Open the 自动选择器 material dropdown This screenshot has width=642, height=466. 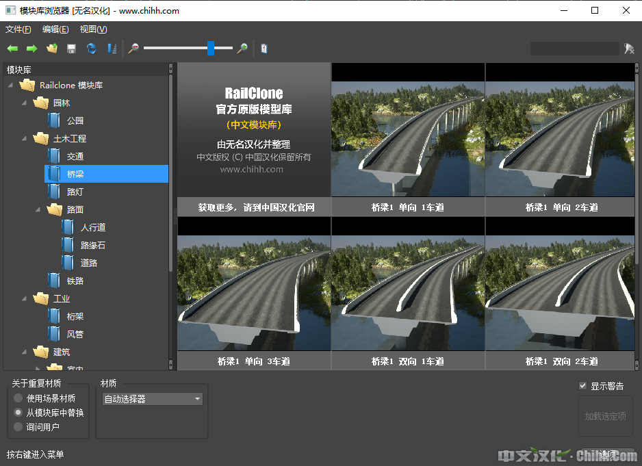(x=153, y=399)
